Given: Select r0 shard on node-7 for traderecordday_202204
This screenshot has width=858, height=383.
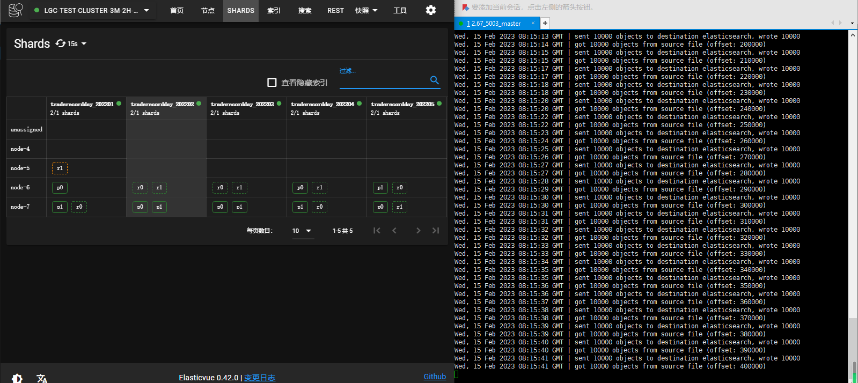Looking at the screenshot, I should point(319,207).
